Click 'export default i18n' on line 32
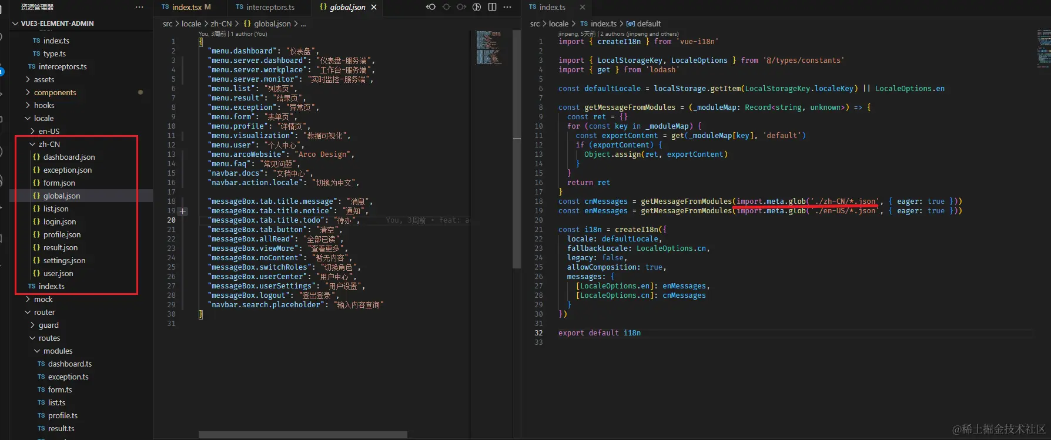Image resolution: width=1051 pixels, height=440 pixels. (600, 333)
